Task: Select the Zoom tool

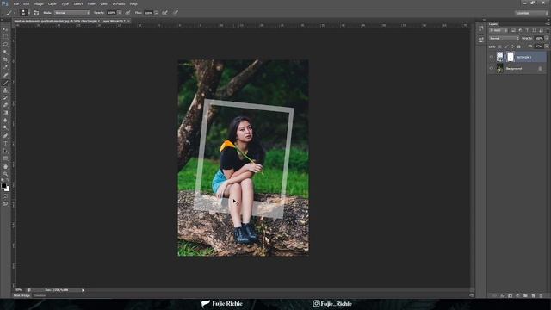Action: [x=5, y=174]
